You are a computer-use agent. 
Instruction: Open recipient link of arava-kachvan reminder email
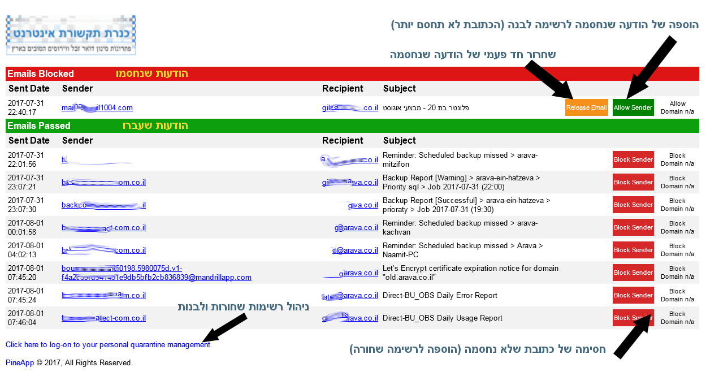356,227
